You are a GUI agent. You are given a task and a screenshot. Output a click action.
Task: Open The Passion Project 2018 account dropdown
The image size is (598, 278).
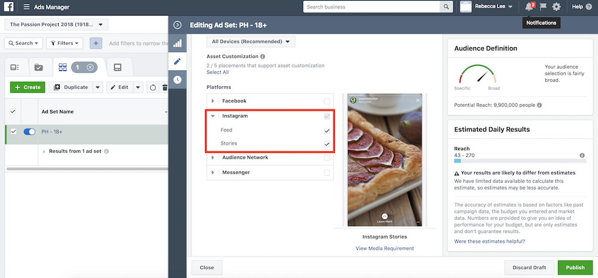[56, 25]
